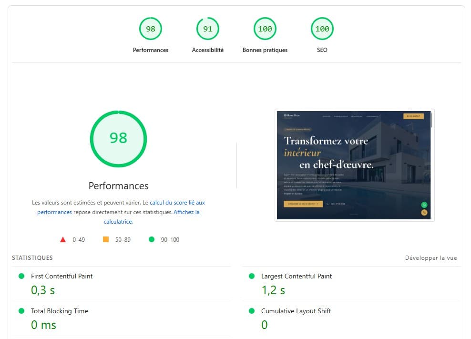
Task: Click the SEO label under top gauge
Action: [322, 50]
